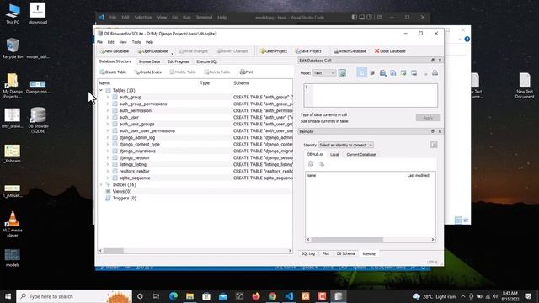
Task: Switch to the SQL Log bottom tab
Action: (308, 253)
